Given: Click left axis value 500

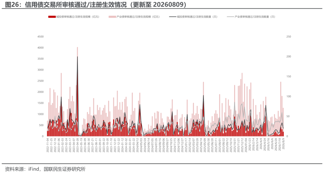Looking at the screenshot, I should (x=41, y=125).
